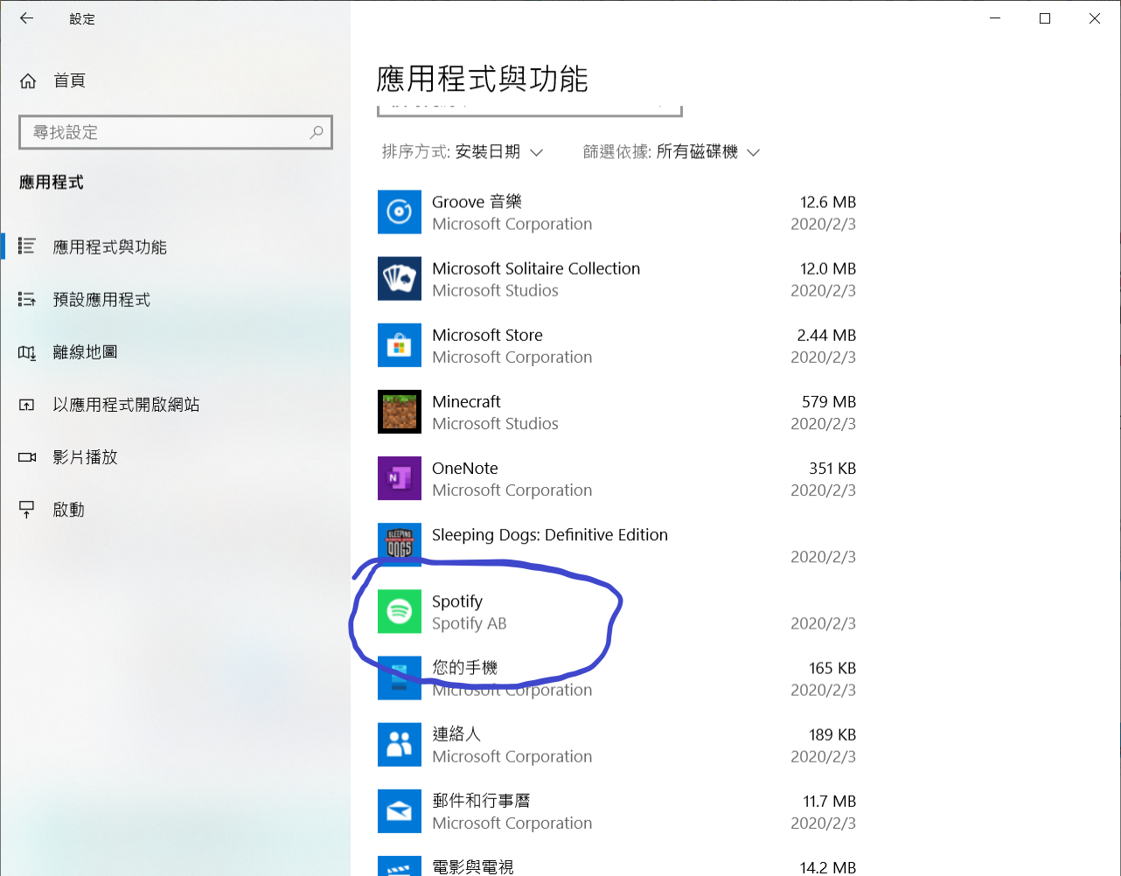Screen dimensions: 1121x876
Task: Click the 連絡人 people icon
Action: point(400,744)
